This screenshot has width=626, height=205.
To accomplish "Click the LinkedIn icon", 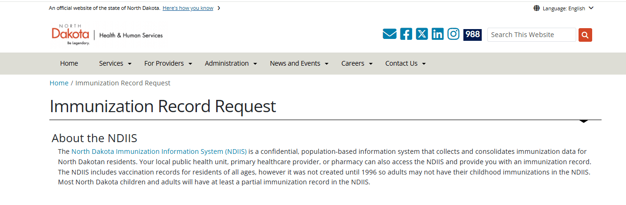I will pos(438,34).
